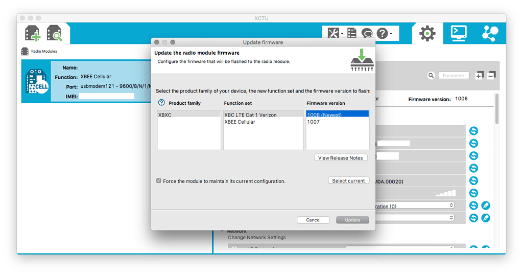Open the XCTU Tools menu icon
This screenshot has height=274, width=523.
point(333,33)
